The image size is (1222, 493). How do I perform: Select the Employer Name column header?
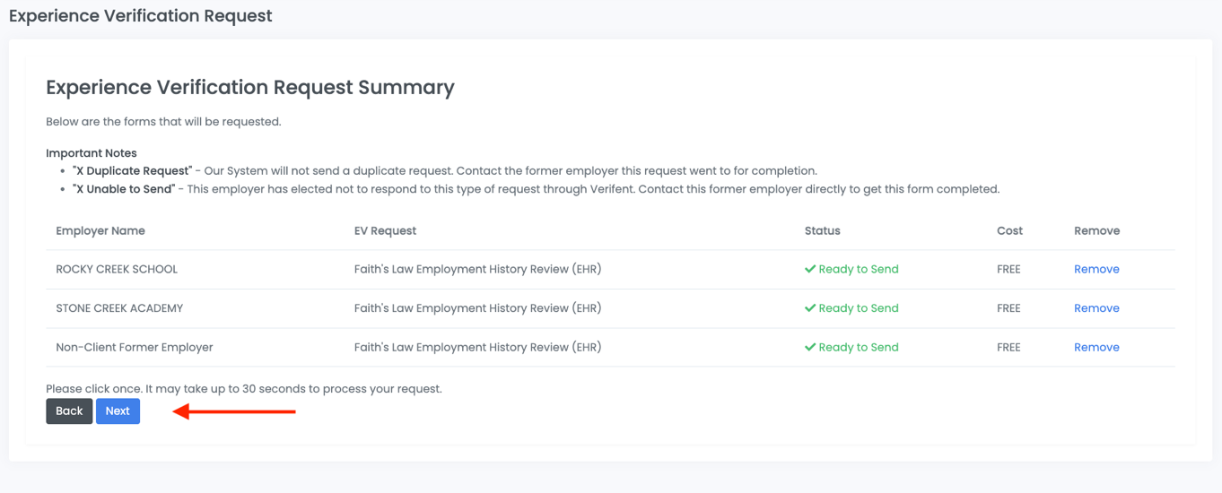(x=100, y=230)
